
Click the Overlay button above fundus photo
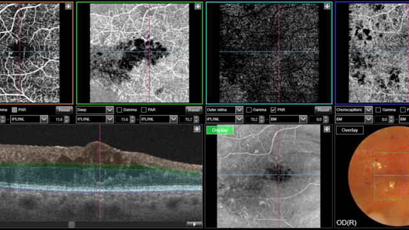(350, 130)
